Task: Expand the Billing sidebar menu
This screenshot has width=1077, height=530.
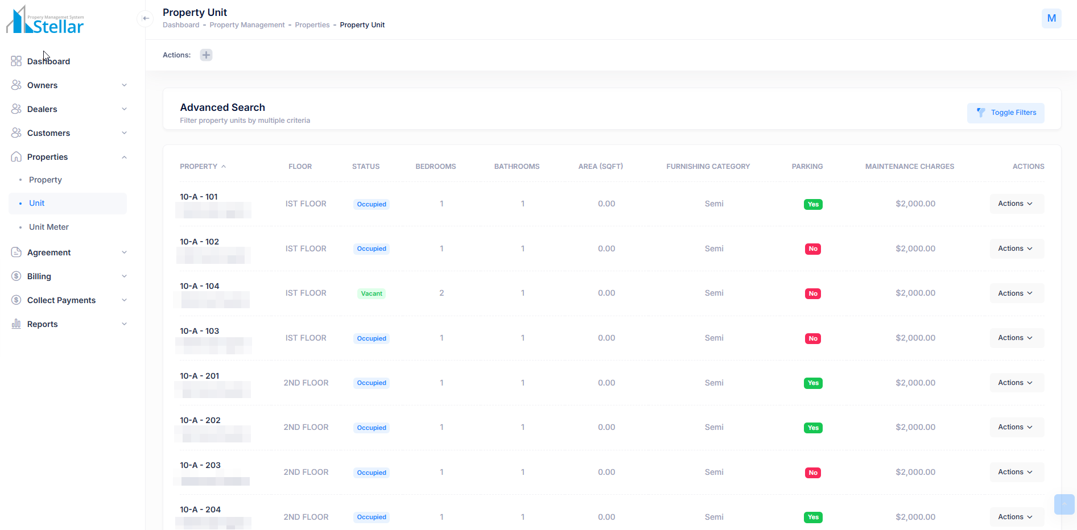Action: click(x=124, y=276)
